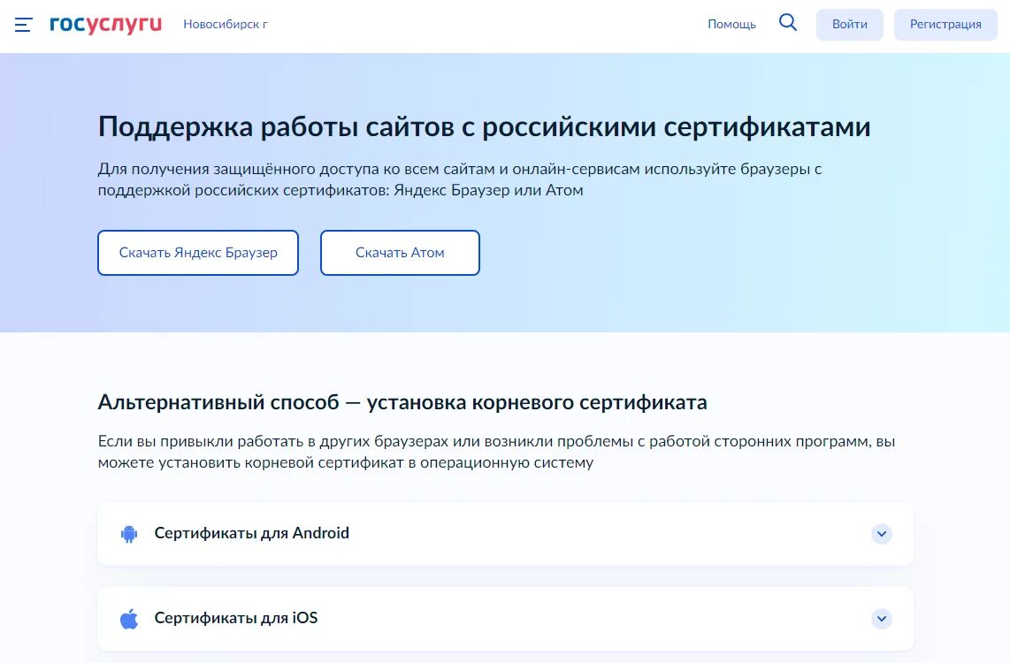Image resolution: width=1010 pixels, height=663 pixels.
Task: Open the Помощь link
Action: pos(731,25)
